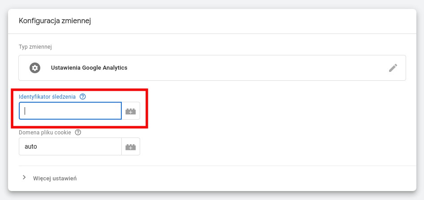Insert variable into the cookie domain field

[x=131, y=146]
